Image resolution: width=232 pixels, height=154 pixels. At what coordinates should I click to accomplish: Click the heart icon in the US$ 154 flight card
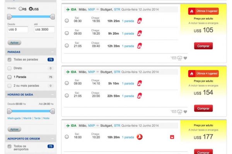(x=186, y=111)
